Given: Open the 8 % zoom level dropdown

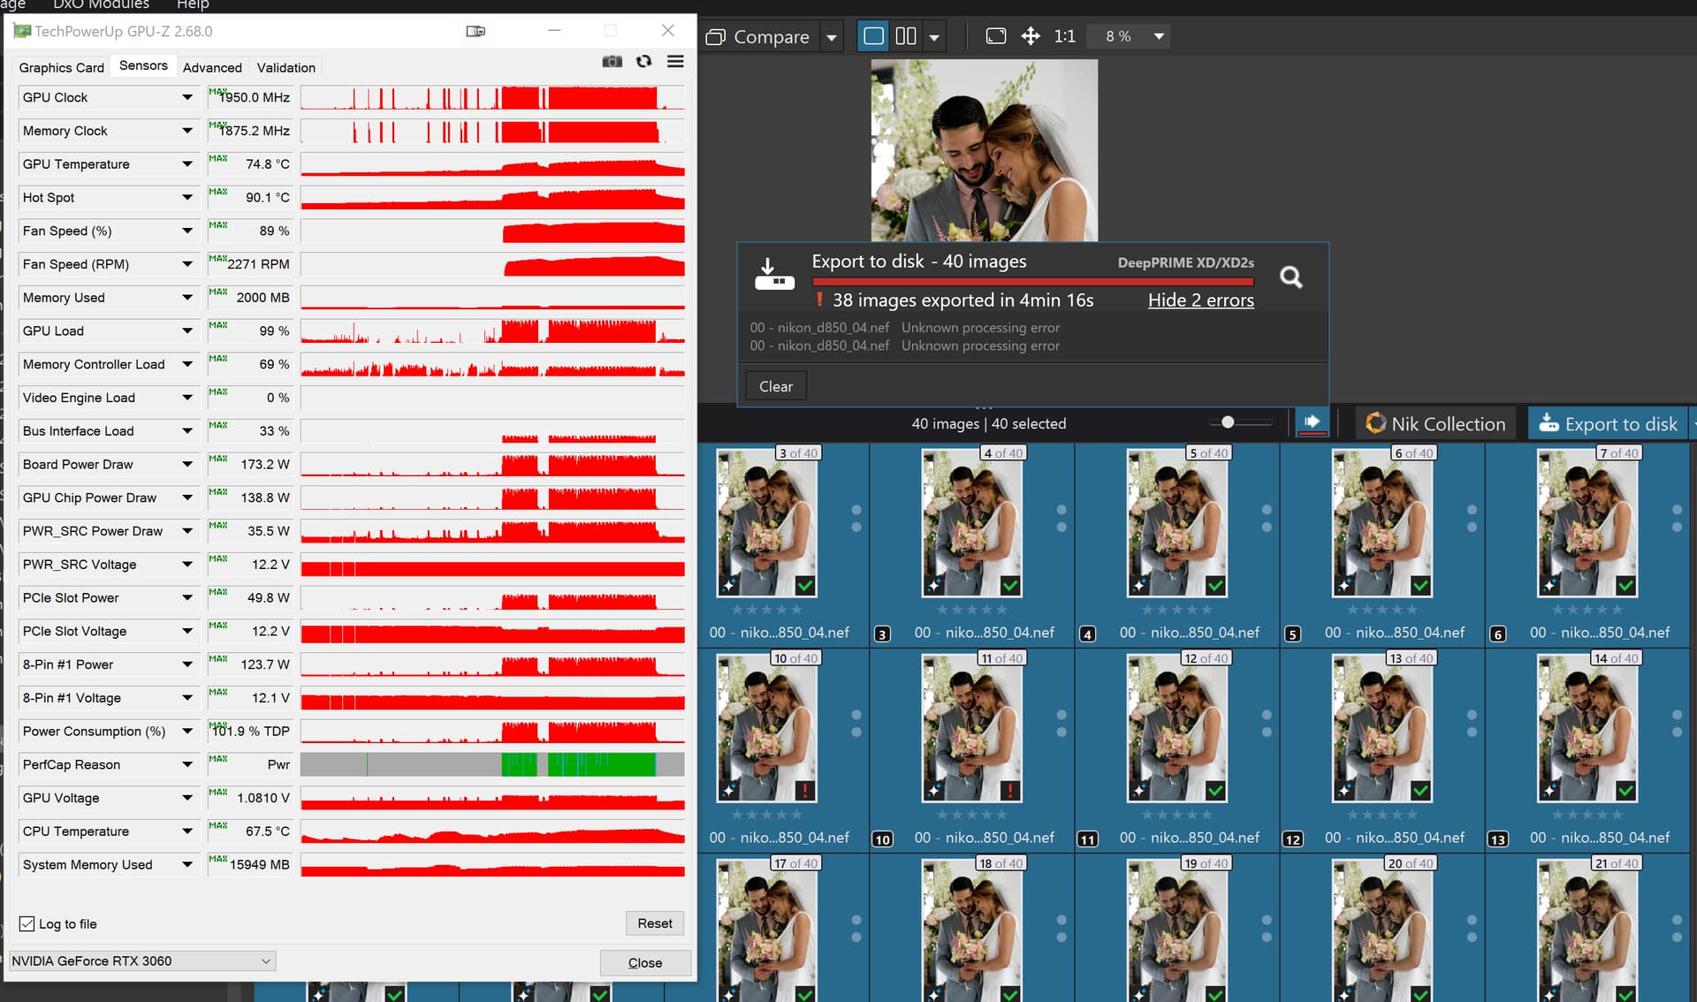Looking at the screenshot, I should 1158,36.
